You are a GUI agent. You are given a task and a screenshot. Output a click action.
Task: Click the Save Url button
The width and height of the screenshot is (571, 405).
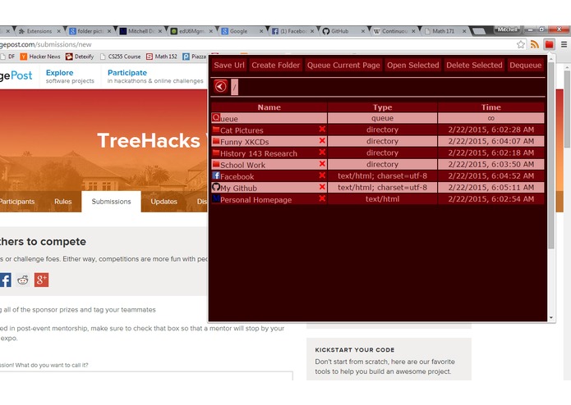(x=229, y=66)
